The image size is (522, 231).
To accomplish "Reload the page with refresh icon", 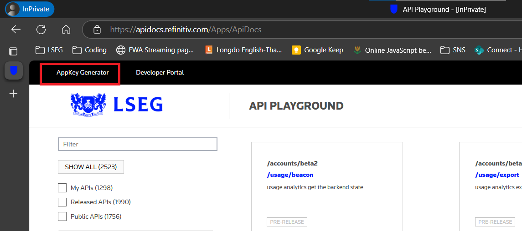I will 41,30.
